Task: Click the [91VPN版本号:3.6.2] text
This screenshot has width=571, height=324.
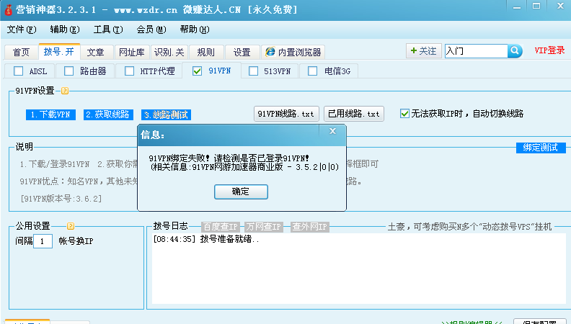Action: click(61, 199)
